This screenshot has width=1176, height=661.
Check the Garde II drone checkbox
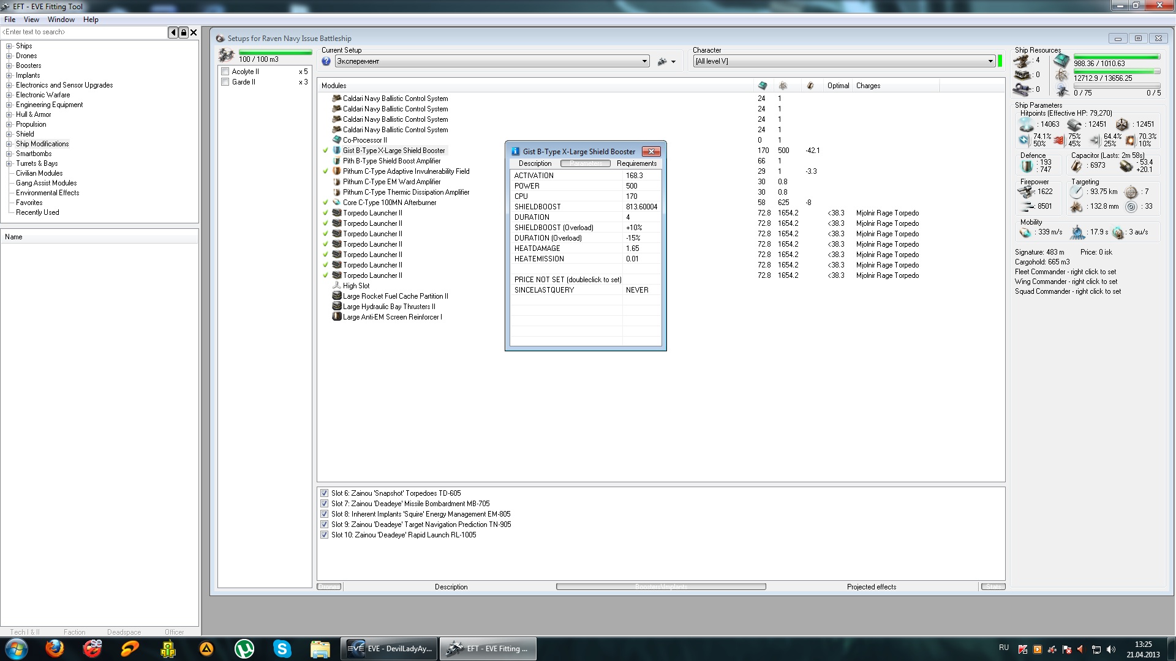point(225,82)
